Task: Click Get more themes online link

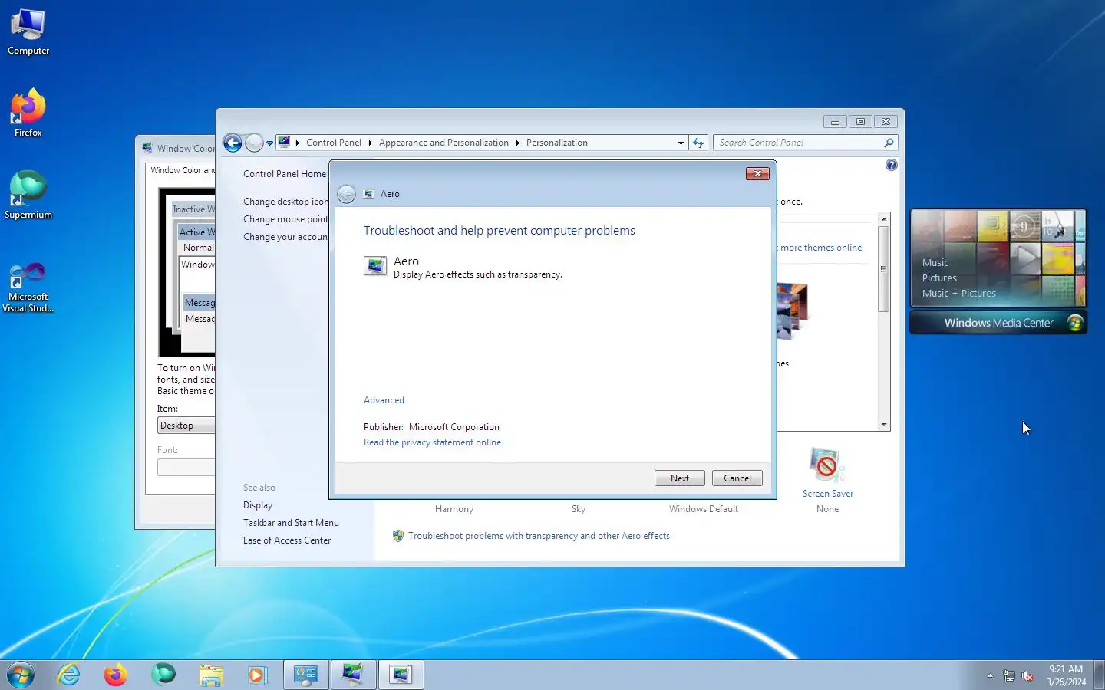Action: 820,248
